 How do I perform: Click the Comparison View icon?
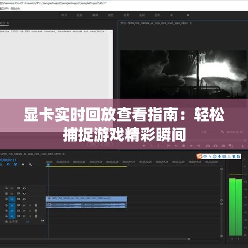click(x=231, y=146)
